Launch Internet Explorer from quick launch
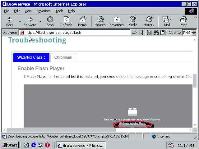Viewport: 199px width, 149px height. (33, 145)
